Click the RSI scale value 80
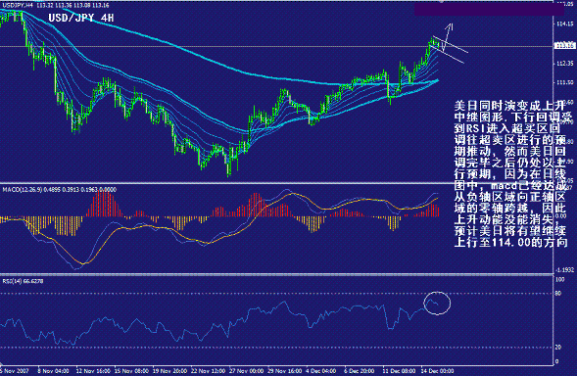577x376 pixels. [558, 293]
